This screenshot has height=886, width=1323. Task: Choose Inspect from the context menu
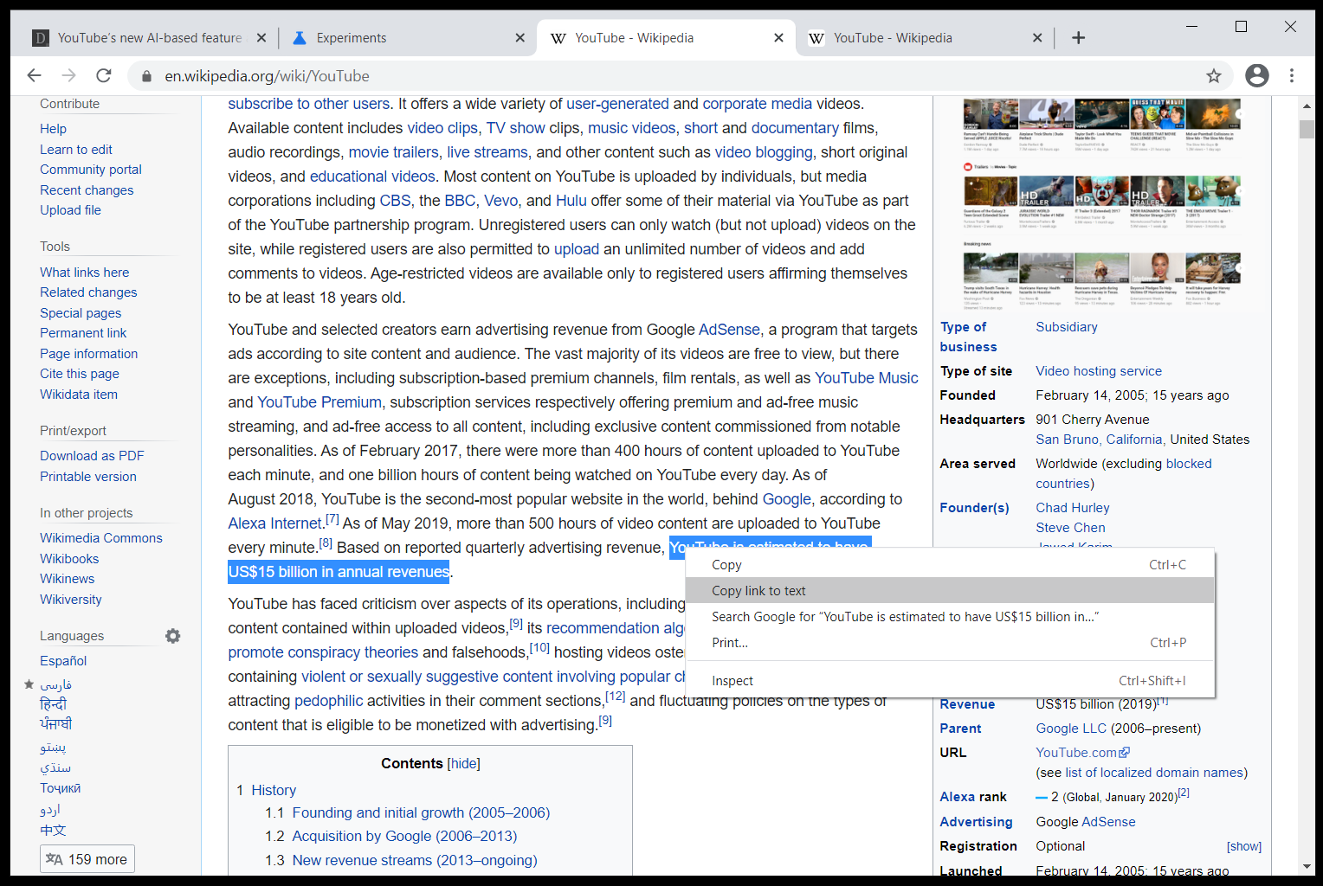tap(950, 681)
